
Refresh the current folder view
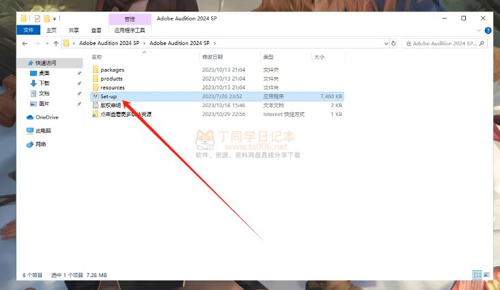[394, 43]
